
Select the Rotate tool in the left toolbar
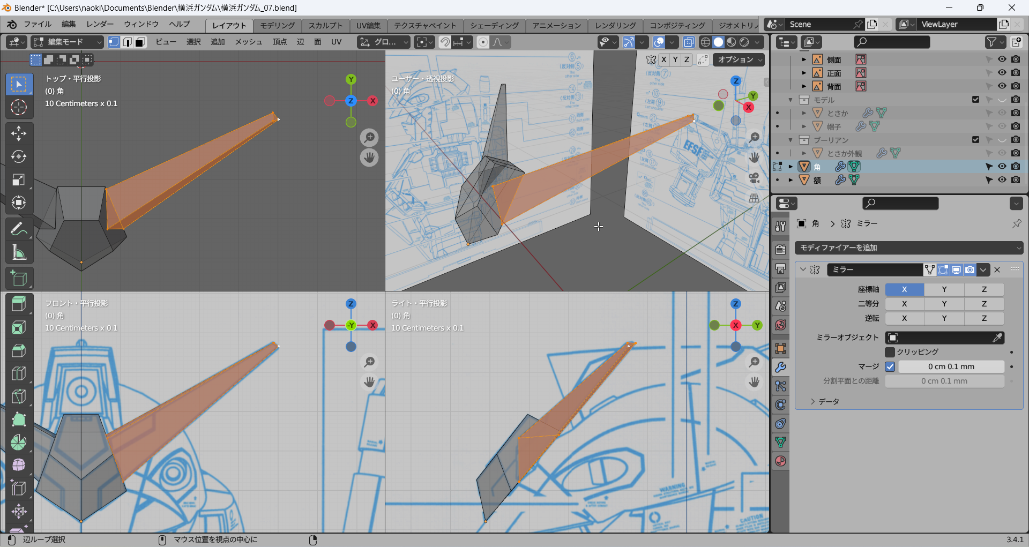19,156
